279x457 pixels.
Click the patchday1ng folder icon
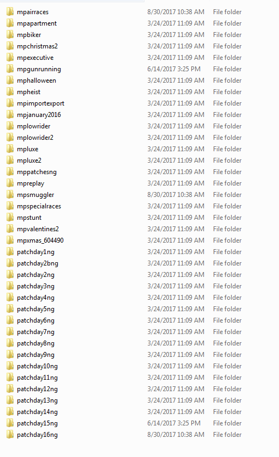[x=10, y=251]
